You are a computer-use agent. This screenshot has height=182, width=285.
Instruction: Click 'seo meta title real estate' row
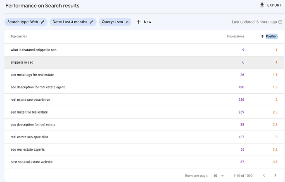pyautogui.click(x=29, y=112)
